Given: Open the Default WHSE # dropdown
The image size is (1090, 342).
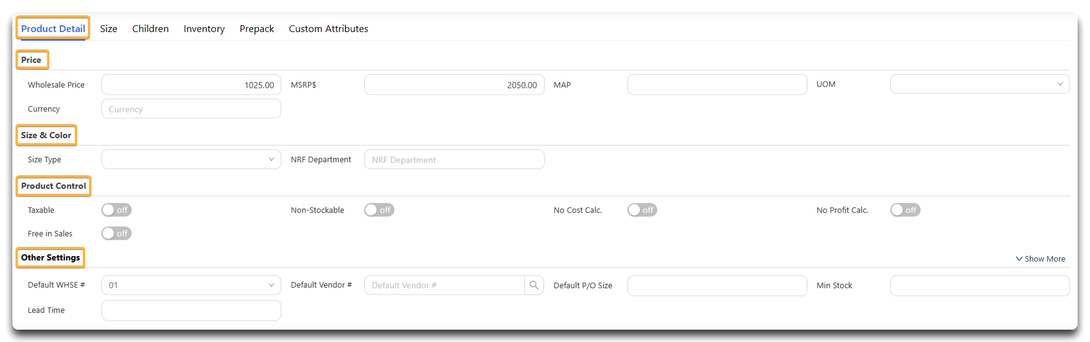Looking at the screenshot, I should (191, 285).
